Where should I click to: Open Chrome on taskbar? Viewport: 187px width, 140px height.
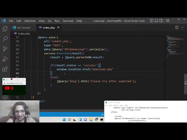point(96,119)
